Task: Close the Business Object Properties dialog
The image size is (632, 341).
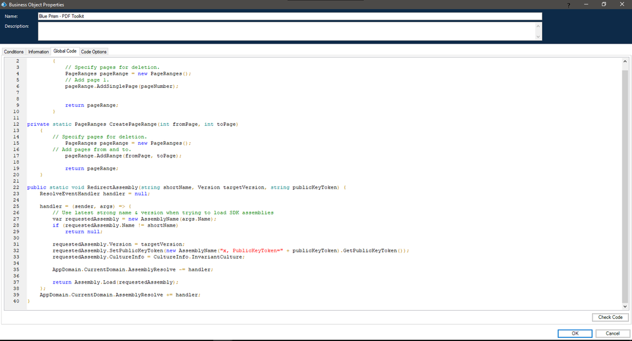Action: tap(622, 4)
